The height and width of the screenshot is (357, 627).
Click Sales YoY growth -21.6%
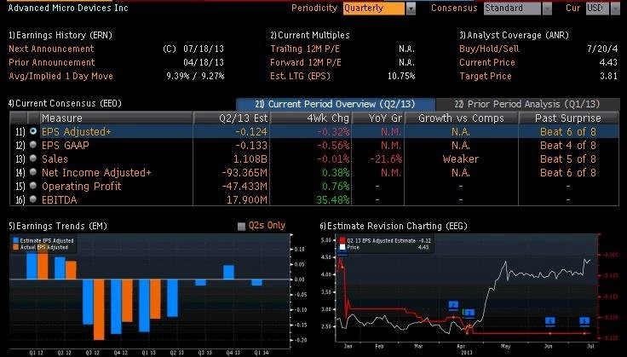click(386, 158)
